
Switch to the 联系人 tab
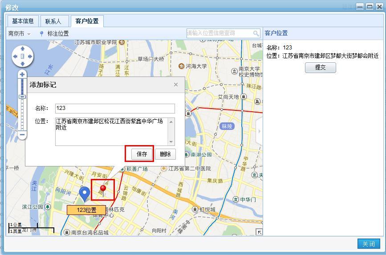(53, 21)
